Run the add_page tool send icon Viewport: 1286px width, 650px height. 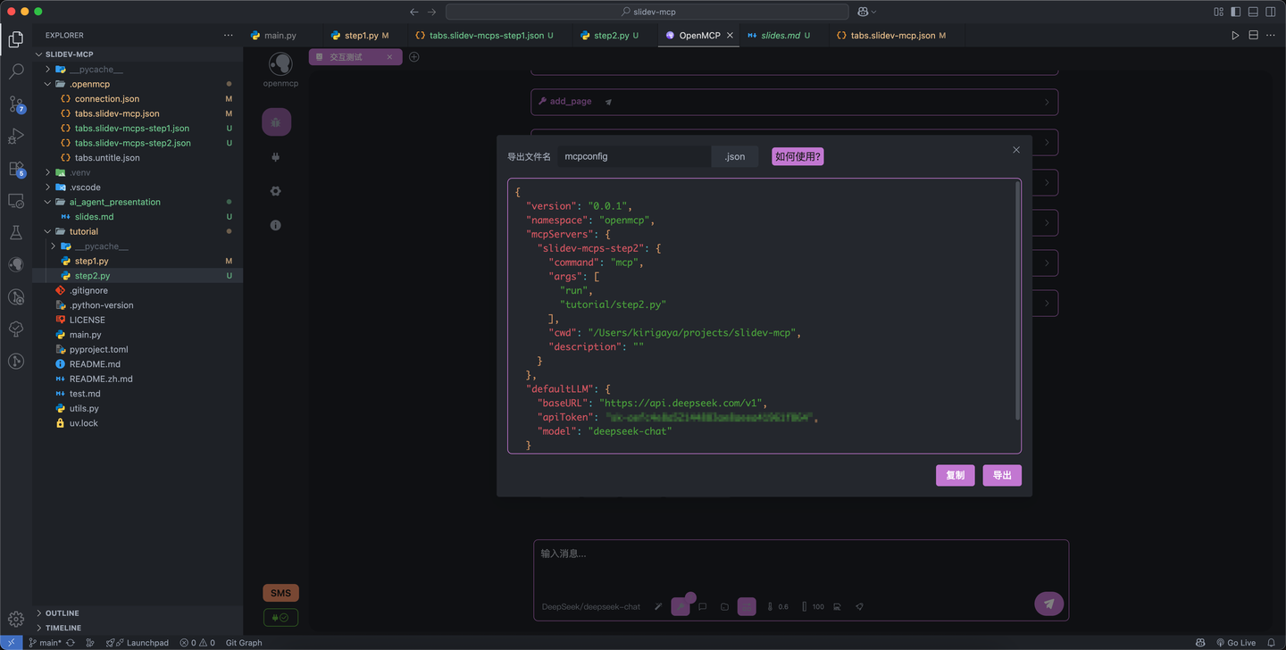tap(608, 102)
